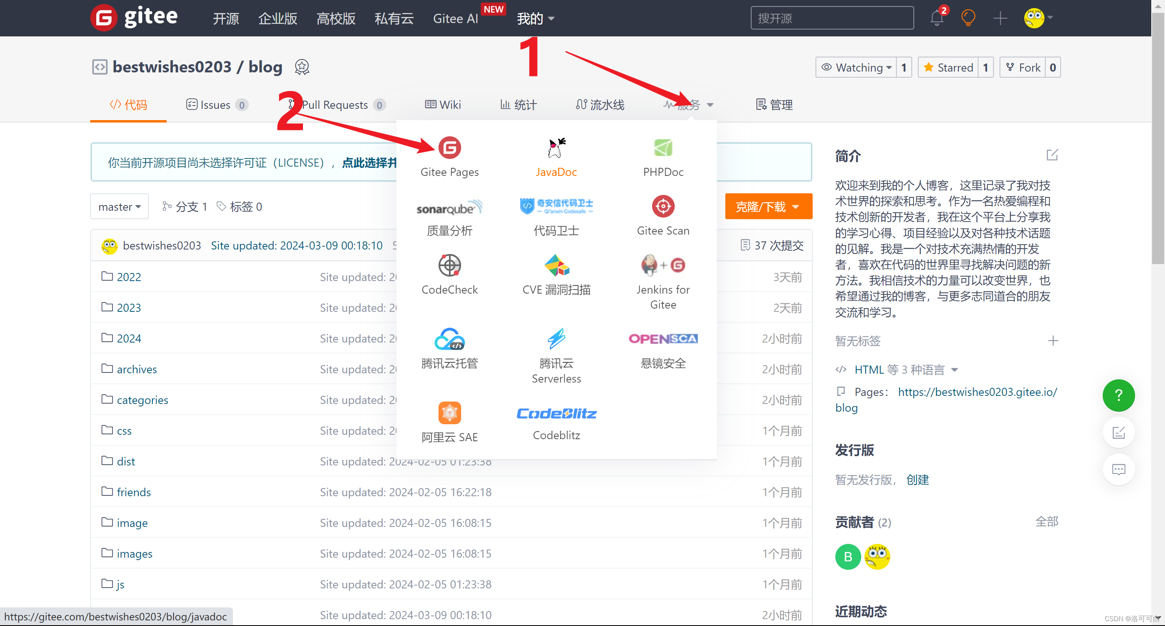
Task: Edit the 简介 description with pencil icon
Action: [x=1052, y=155]
